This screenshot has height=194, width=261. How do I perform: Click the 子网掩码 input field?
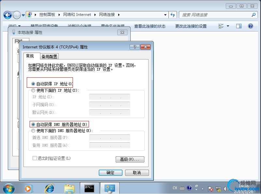(109, 105)
